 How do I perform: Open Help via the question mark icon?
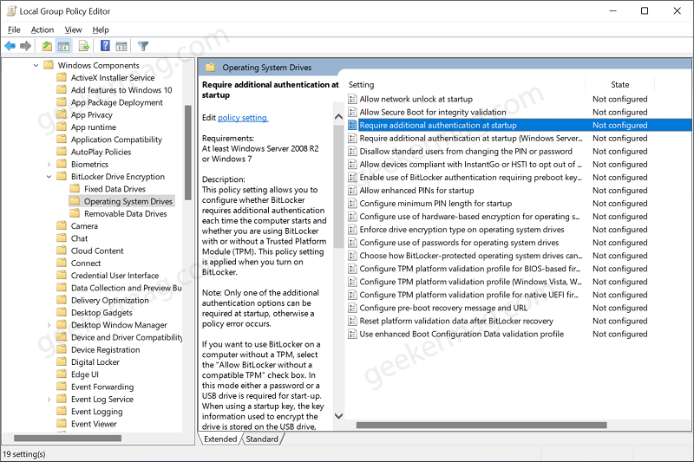tap(105, 46)
